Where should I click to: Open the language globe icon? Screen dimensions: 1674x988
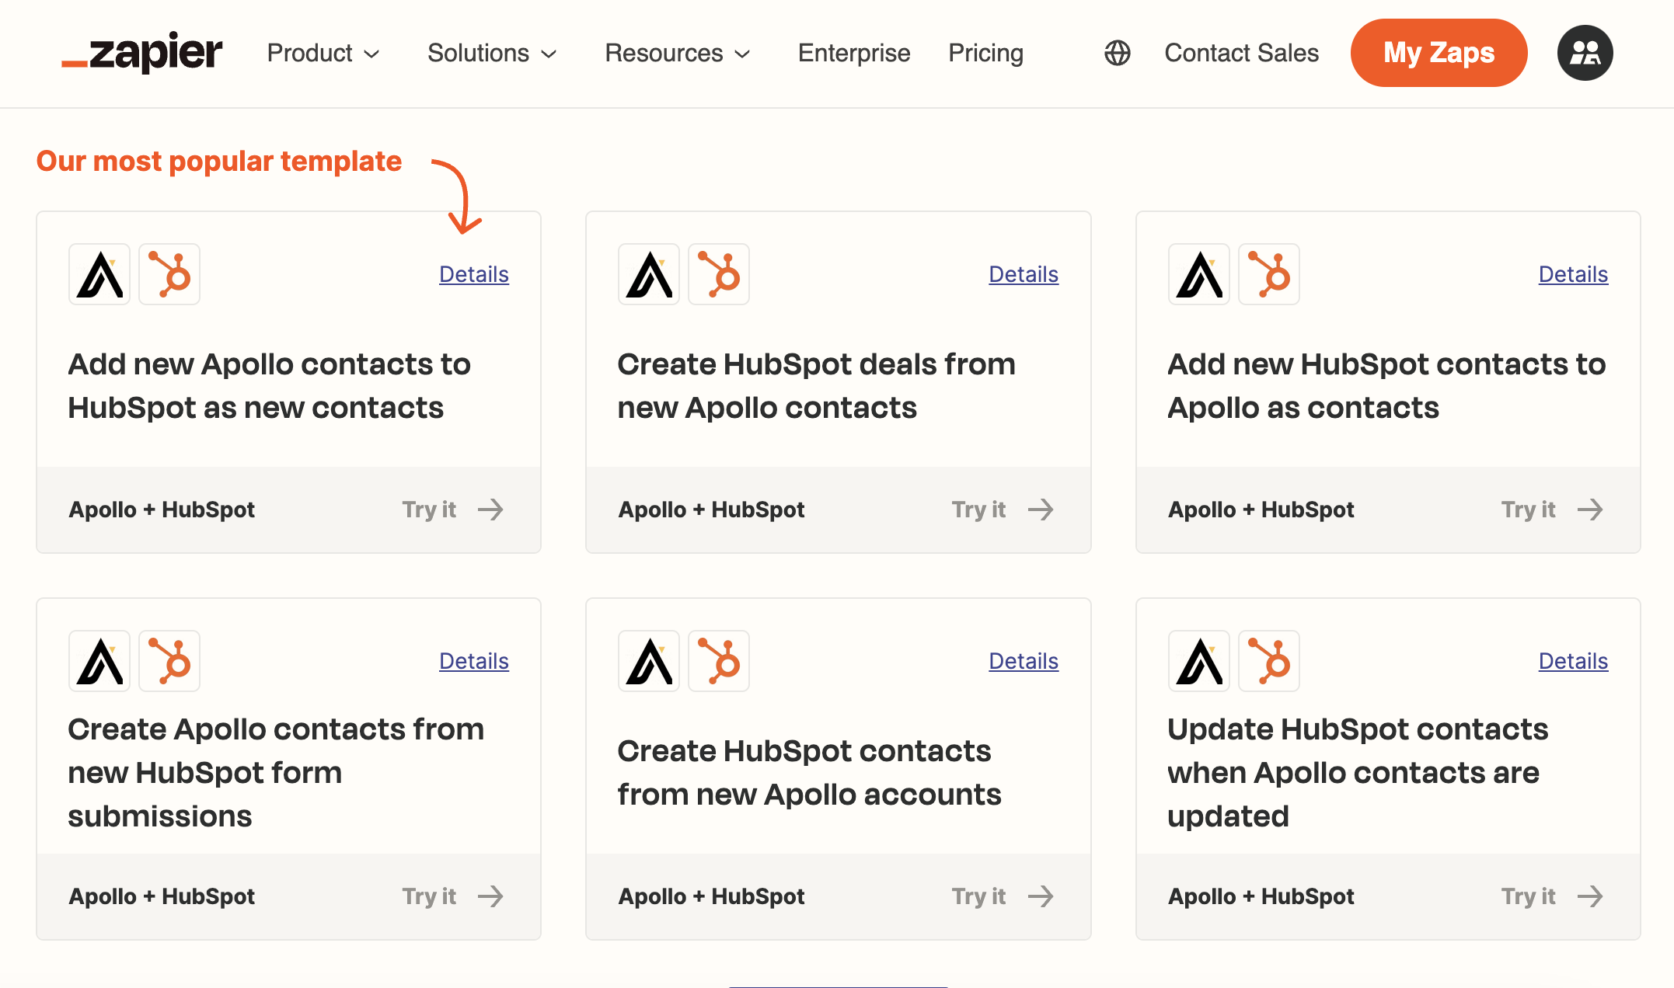point(1117,53)
